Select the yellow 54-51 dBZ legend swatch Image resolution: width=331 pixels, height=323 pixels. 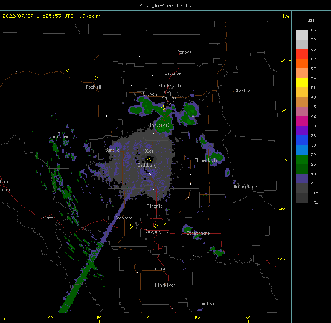tap(302, 83)
